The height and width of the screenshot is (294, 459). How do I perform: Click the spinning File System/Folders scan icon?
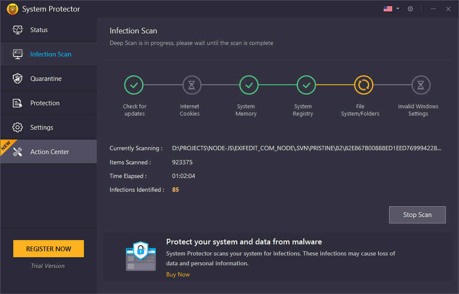(364, 85)
